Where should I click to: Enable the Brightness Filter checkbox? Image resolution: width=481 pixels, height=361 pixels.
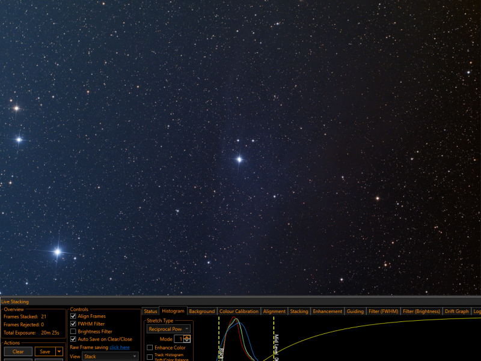tap(73, 332)
